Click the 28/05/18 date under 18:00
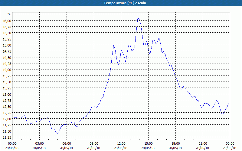 coord(175,148)
